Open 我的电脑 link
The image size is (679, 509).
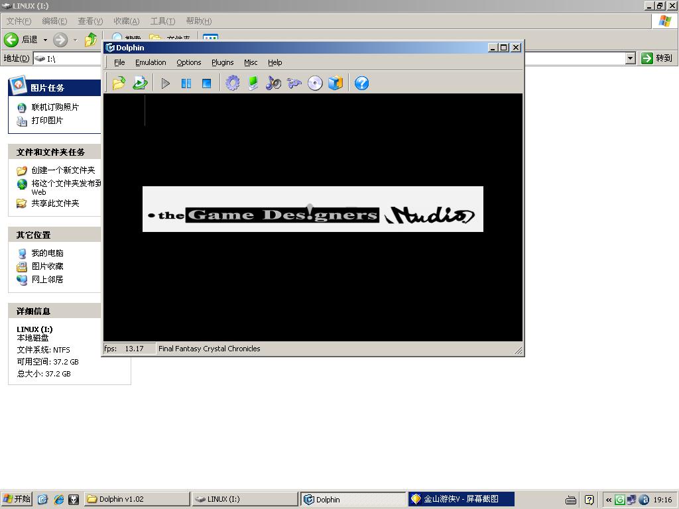(47, 253)
